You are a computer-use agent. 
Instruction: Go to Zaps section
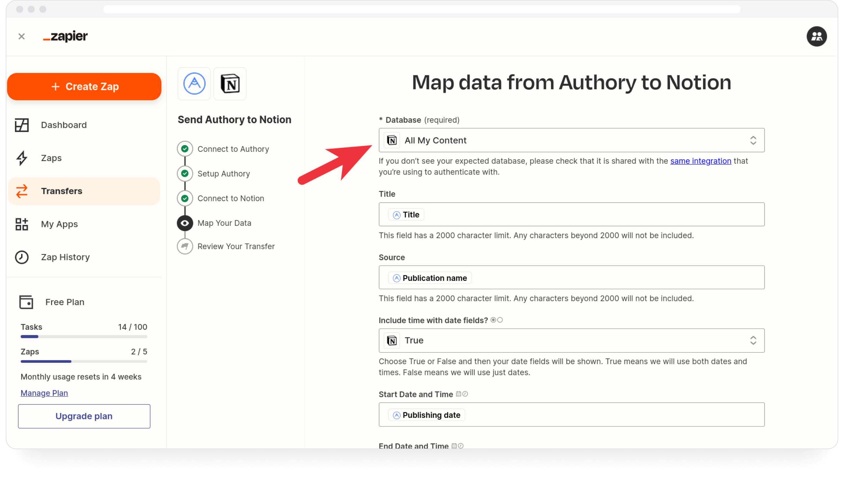coord(51,158)
